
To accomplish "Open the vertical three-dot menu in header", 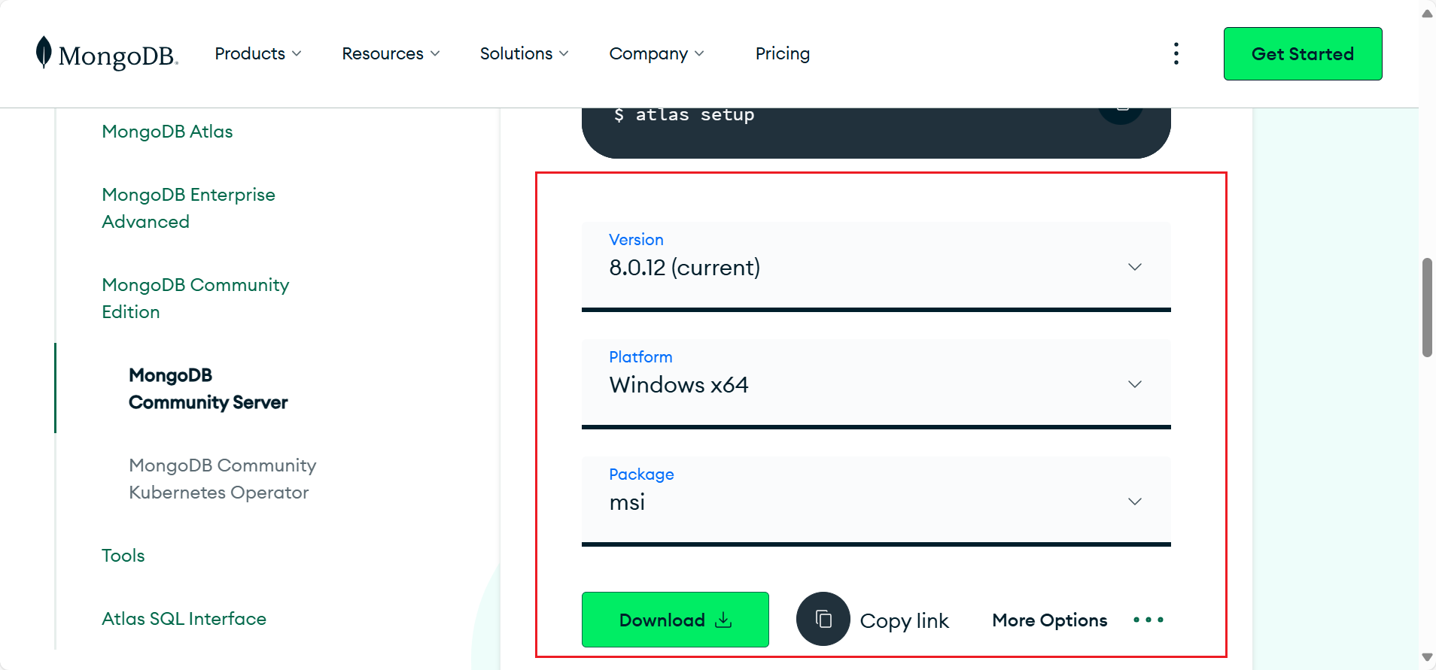I will coord(1176,53).
